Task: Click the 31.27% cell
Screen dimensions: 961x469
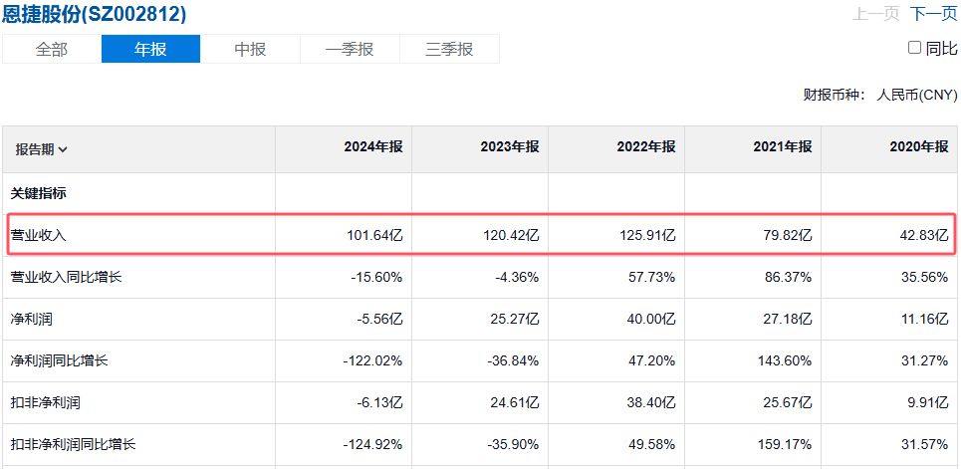Action: click(x=925, y=360)
